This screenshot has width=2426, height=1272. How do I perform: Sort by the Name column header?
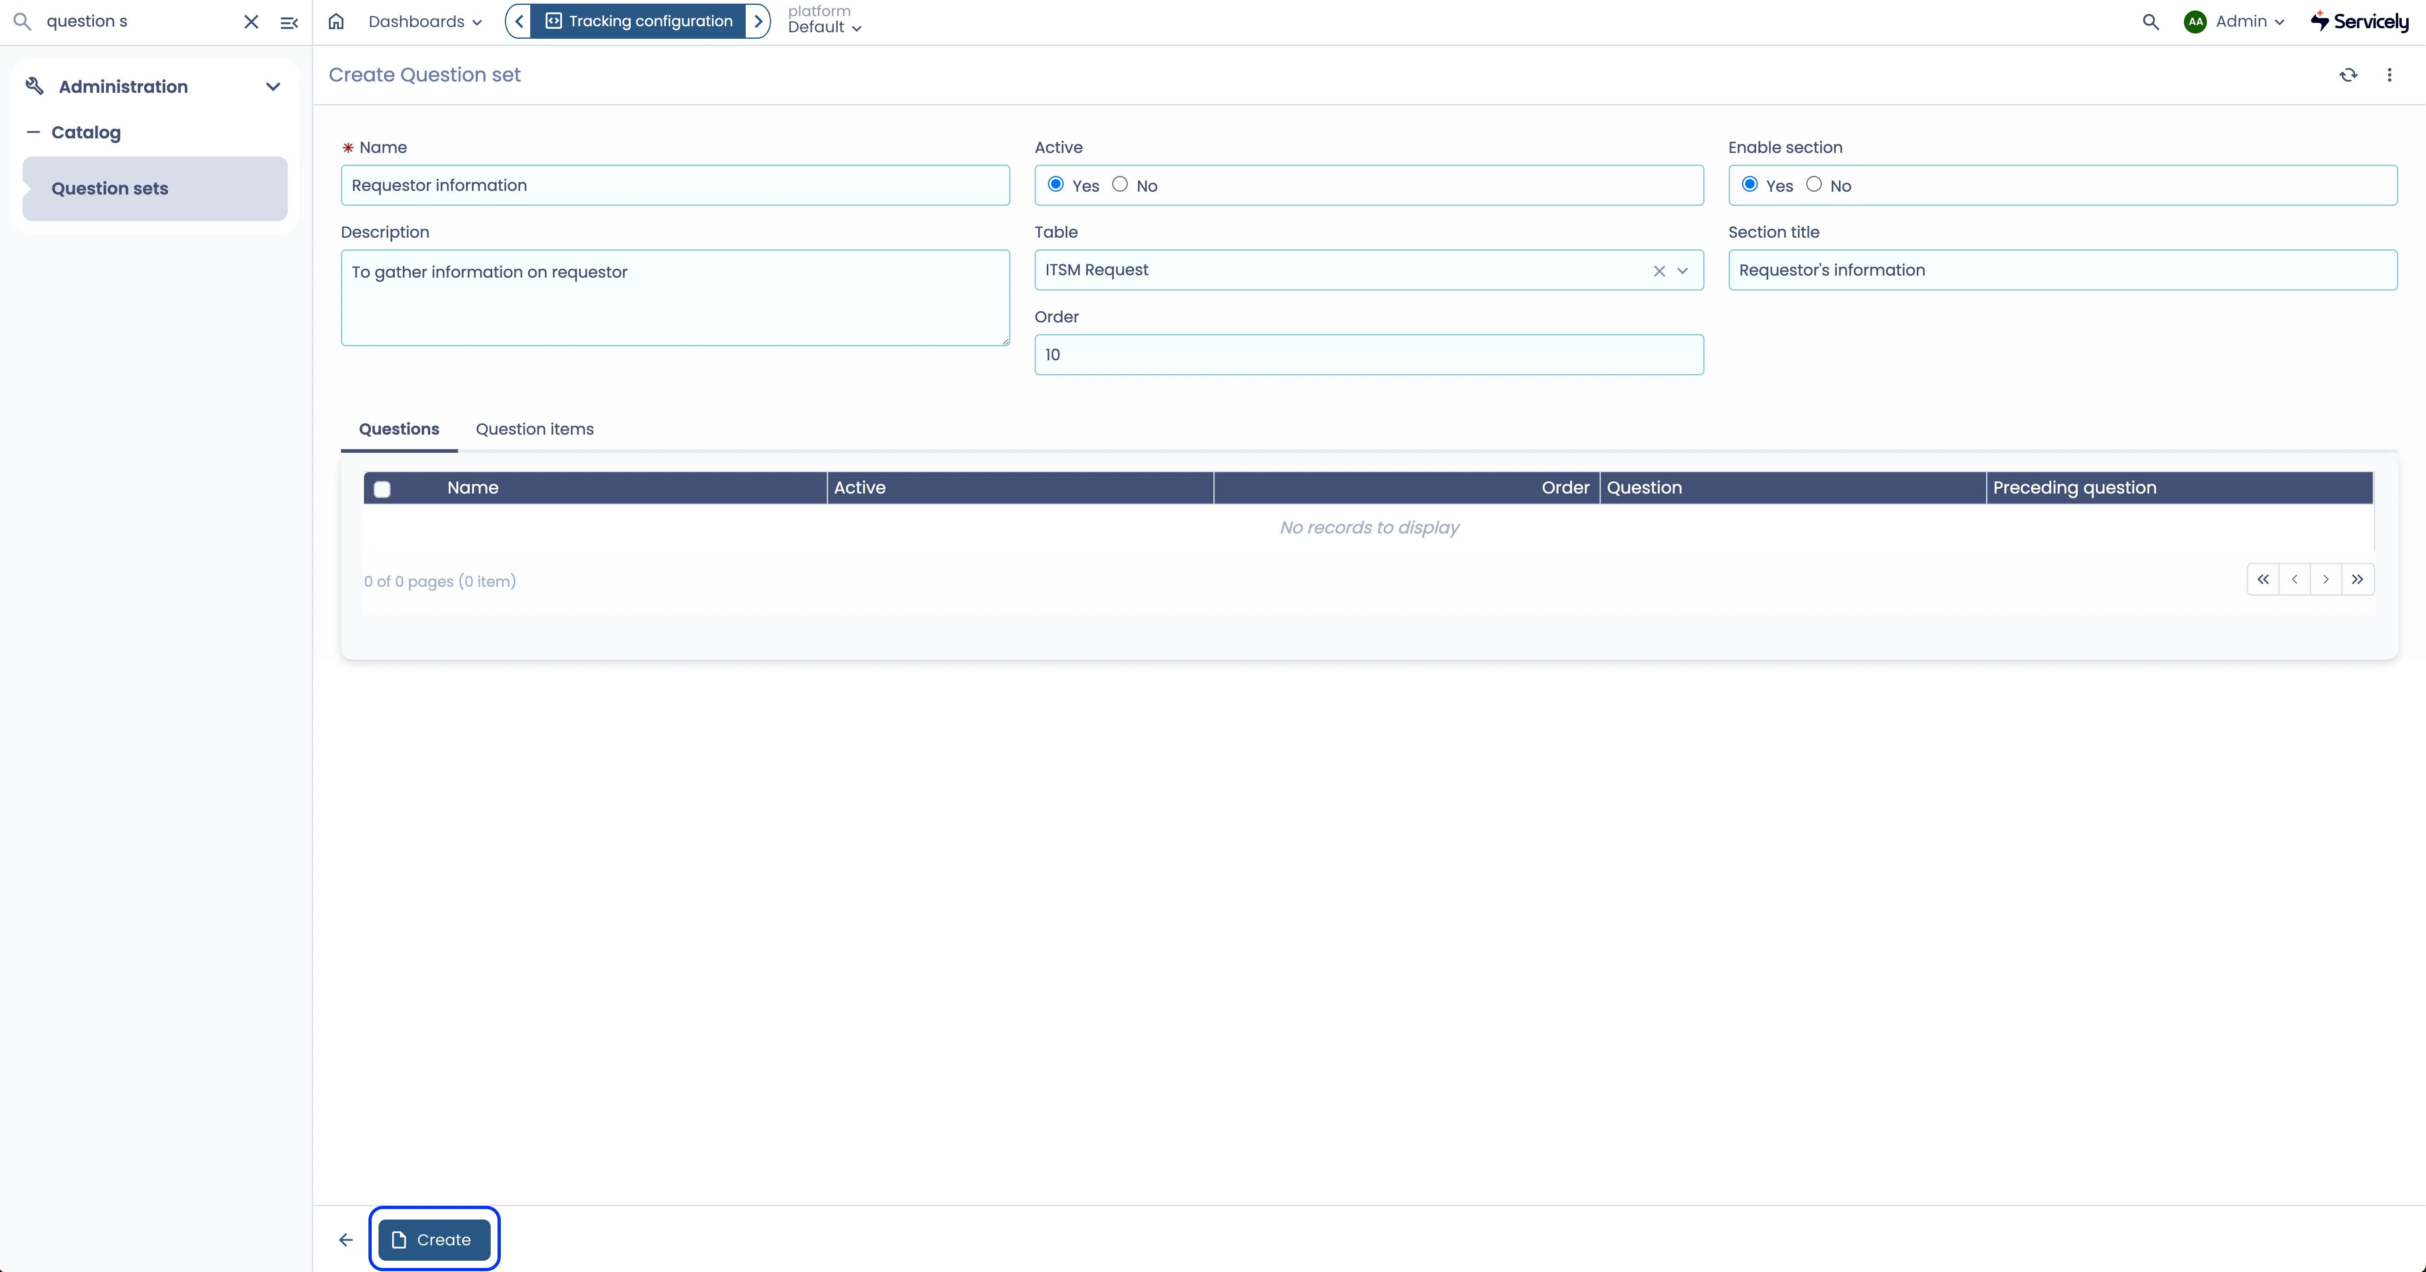pyautogui.click(x=473, y=488)
